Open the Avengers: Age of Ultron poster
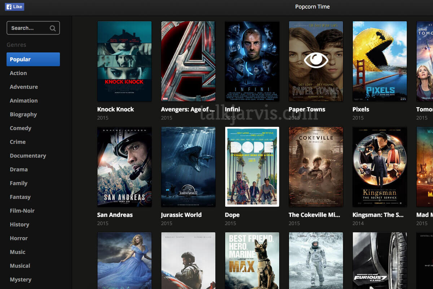 tap(188, 61)
